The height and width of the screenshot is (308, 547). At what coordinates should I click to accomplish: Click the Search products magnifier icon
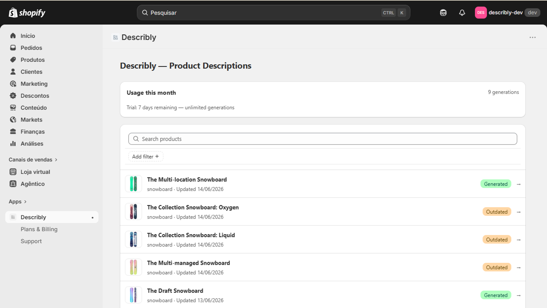coord(136,139)
